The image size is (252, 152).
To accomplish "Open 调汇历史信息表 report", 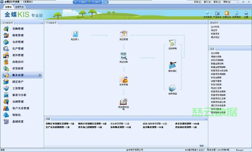I will [x=218, y=105].
